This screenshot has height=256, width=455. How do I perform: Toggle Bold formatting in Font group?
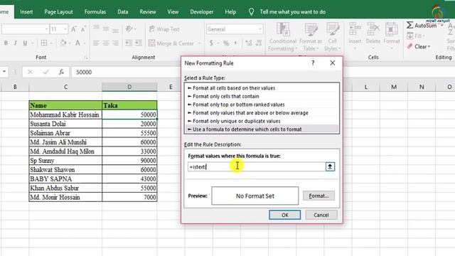tap(6, 43)
